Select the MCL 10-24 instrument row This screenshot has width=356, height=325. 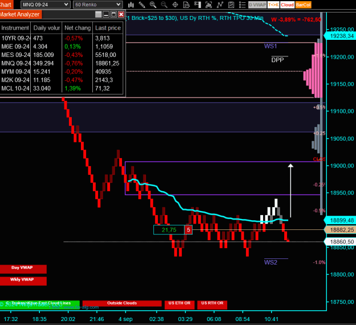[62, 88]
